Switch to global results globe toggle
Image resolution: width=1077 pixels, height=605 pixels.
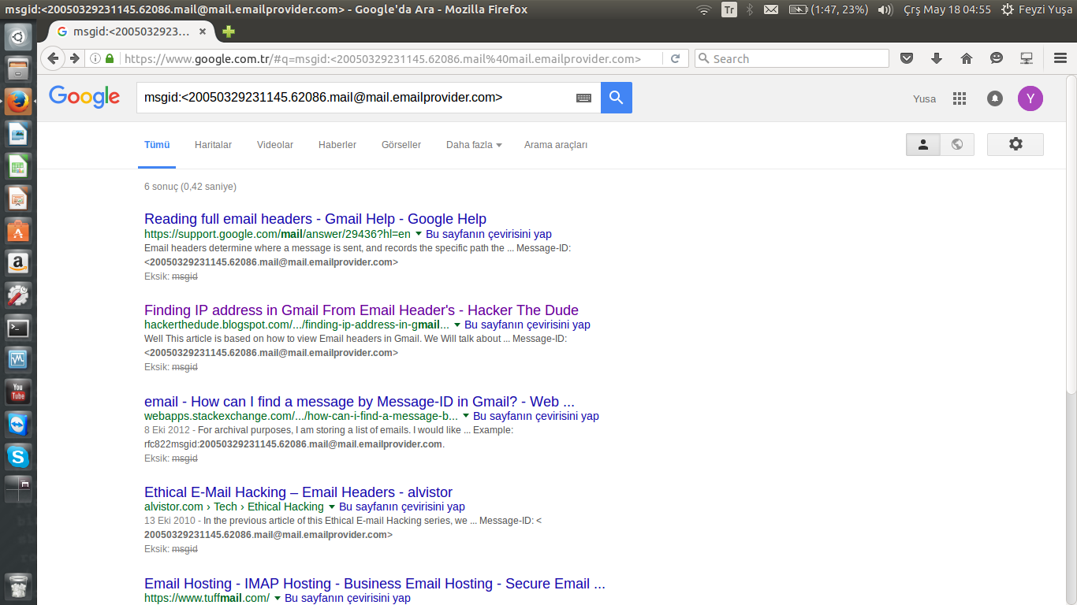click(x=957, y=144)
